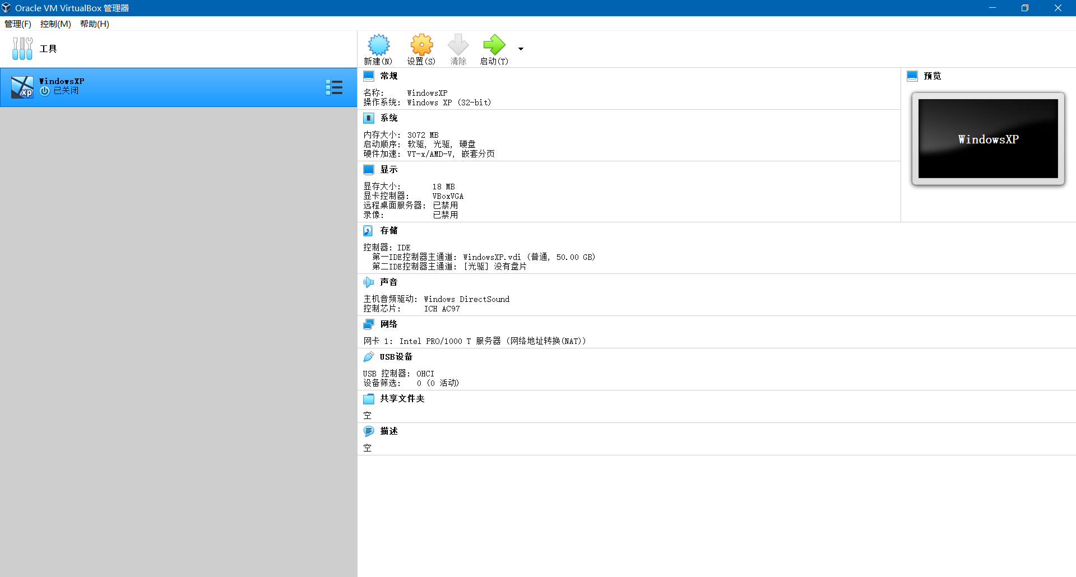Image resolution: width=1076 pixels, height=577 pixels.
Task: Open the 共享文件夹 section heading link
Action: [402, 399]
